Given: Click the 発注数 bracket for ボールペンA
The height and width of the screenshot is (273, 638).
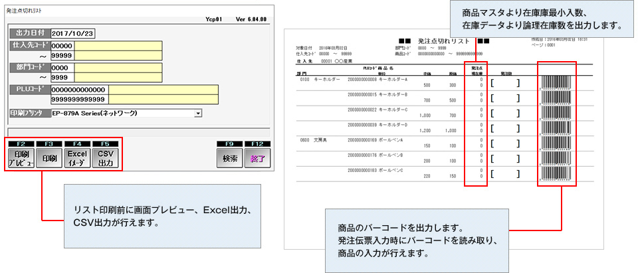Looking at the screenshot, I should pos(505,145).
